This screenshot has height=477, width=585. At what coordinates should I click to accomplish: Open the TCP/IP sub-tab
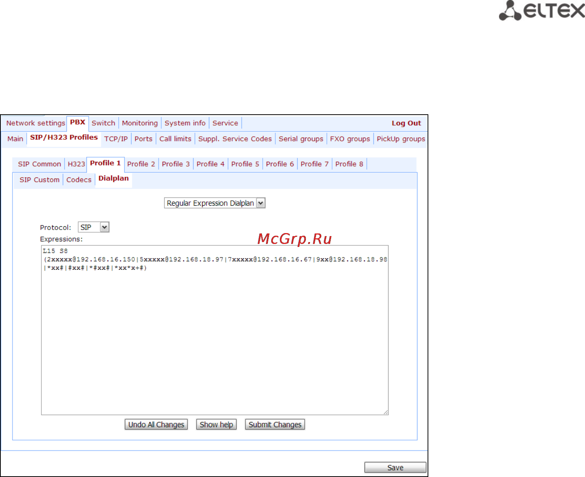point(116,139)
